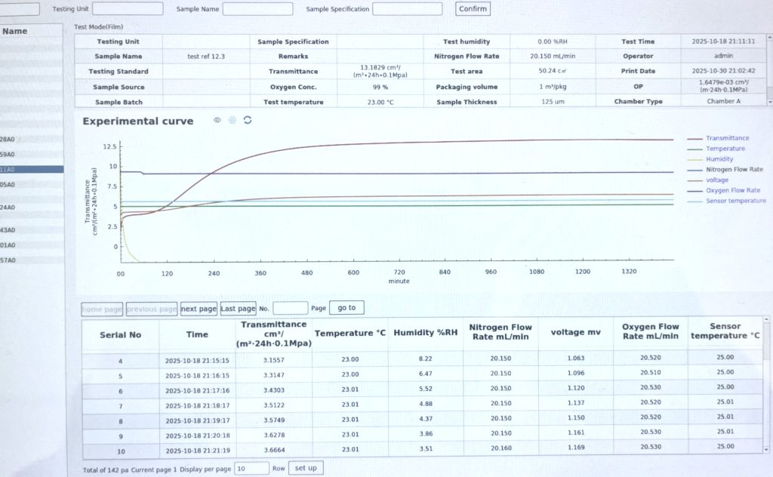Viewport: 773px width, 477px height.
Task: Open the settings gear icon near Experimental curve
Action: pyautogui.click(x=232, y=120)
